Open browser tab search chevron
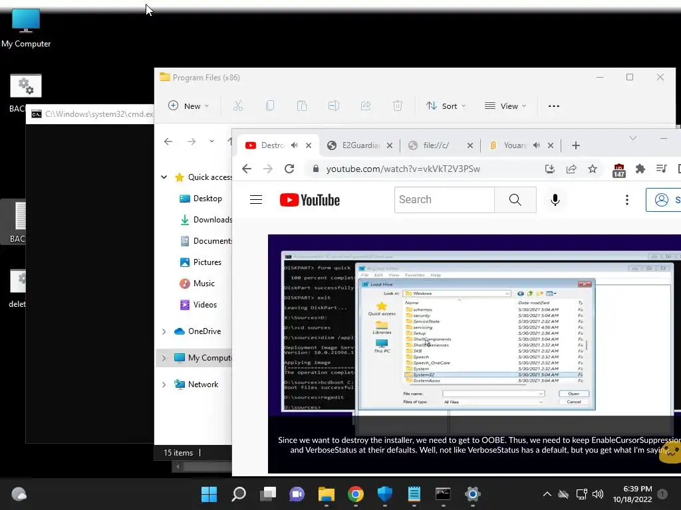This screenshot has height=510, width=681. 633,138
